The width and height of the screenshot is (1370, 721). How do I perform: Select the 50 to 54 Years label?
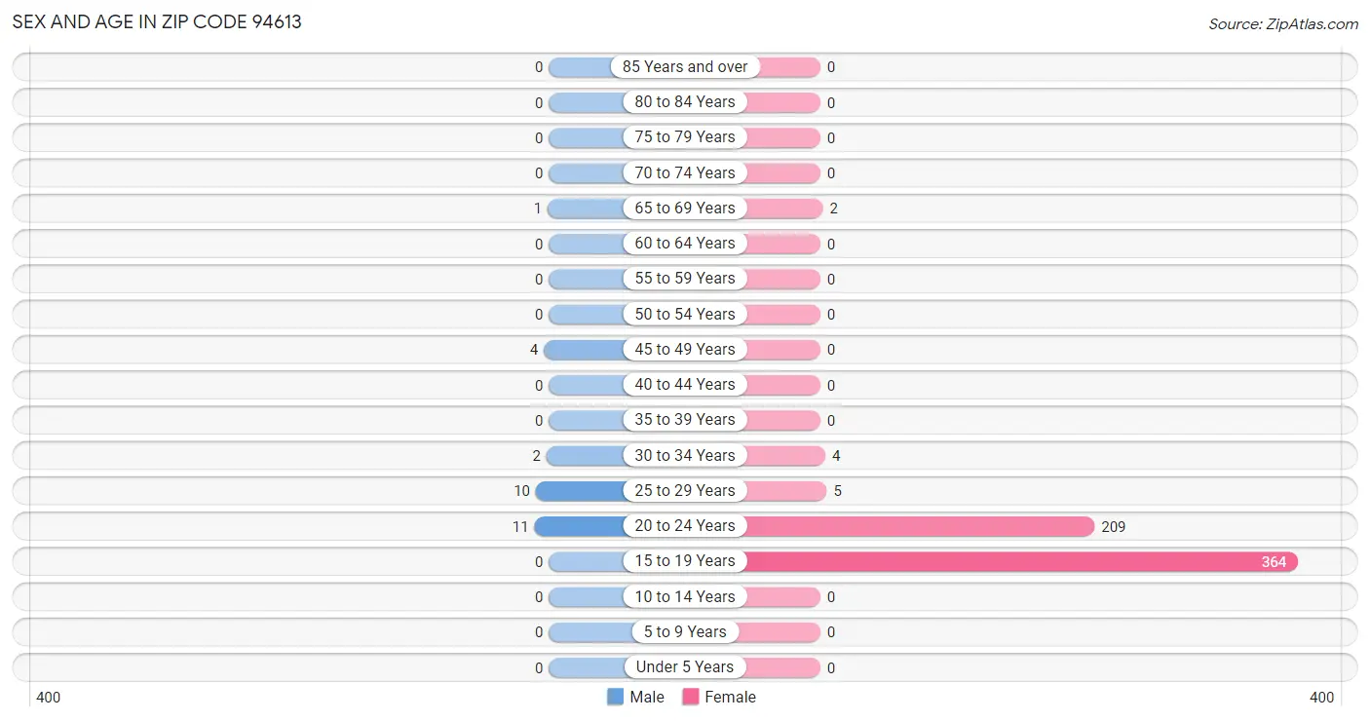685,314
